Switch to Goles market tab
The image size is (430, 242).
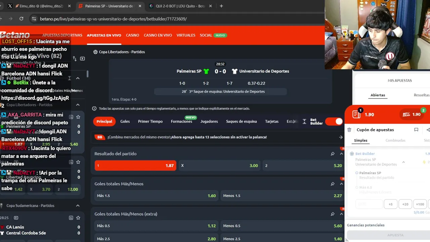click(125, 121)
